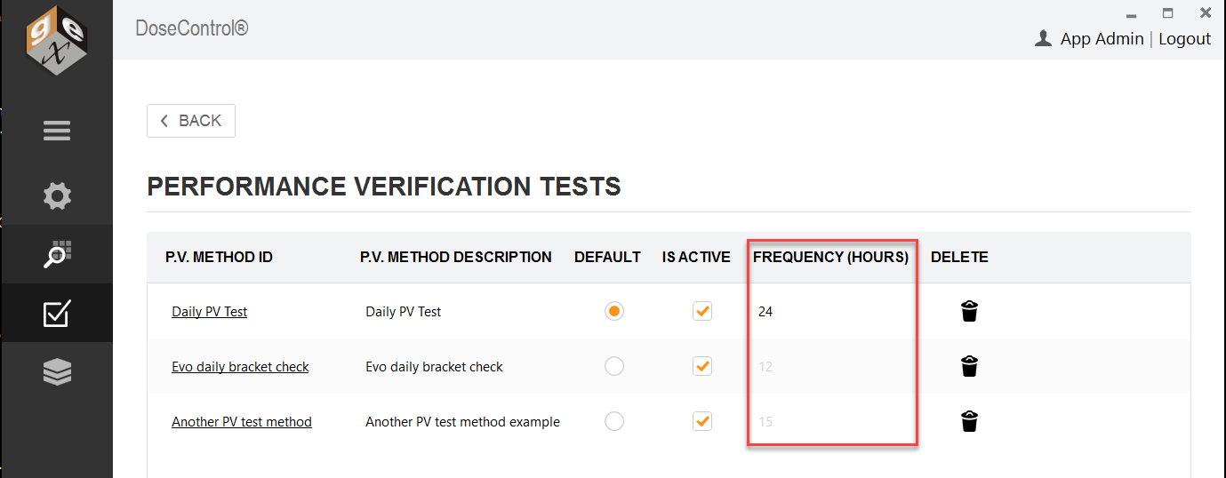Set Another PV test method as default
Image resolution: width=1226 pixels, height=478 pixels.
click(613, 421)
